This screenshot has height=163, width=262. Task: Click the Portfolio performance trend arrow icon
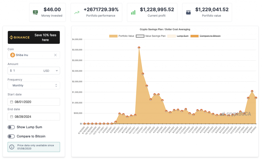click(x=77, y=13)
